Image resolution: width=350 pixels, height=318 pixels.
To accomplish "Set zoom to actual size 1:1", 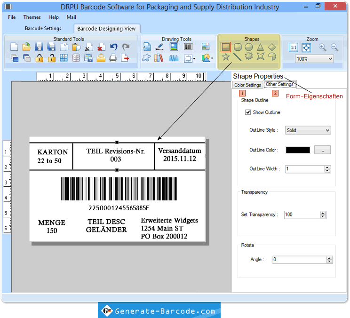I will (294, 48).
